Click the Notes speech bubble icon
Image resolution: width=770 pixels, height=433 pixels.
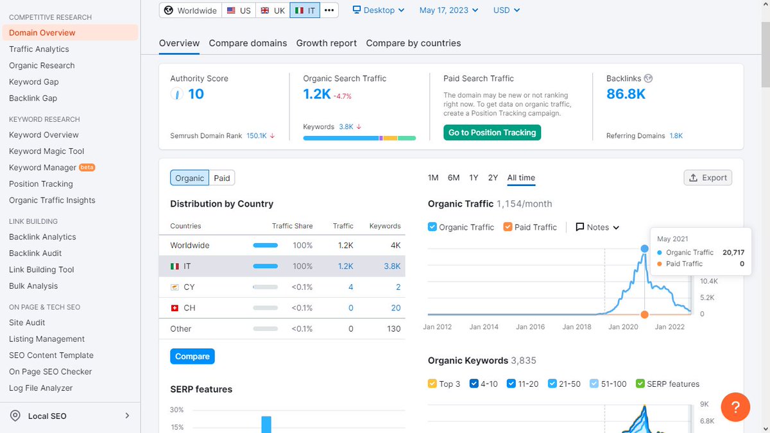click(580, 227)
